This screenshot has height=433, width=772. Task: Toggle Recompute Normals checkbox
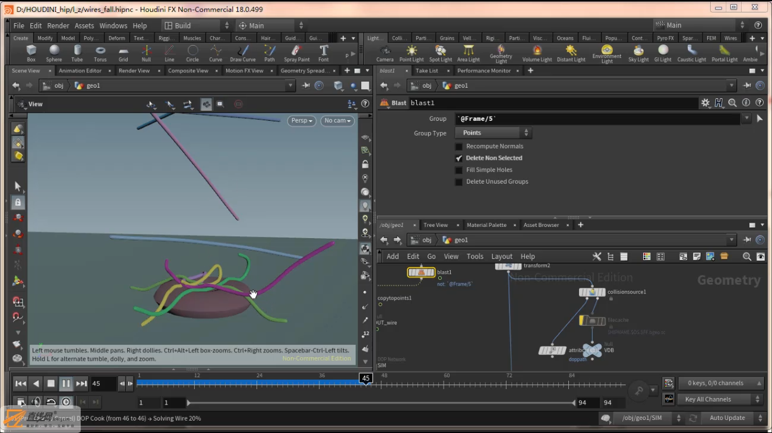tap(458, 147)
